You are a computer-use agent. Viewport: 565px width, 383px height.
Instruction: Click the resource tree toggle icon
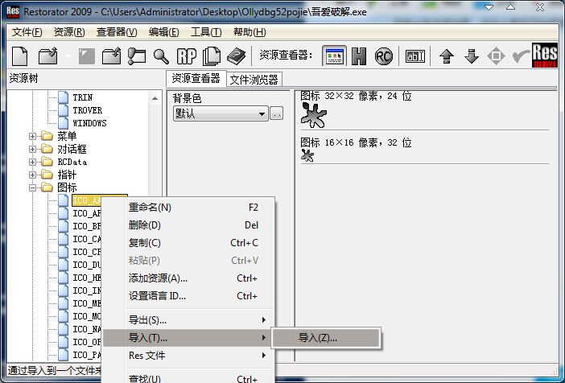137,56
